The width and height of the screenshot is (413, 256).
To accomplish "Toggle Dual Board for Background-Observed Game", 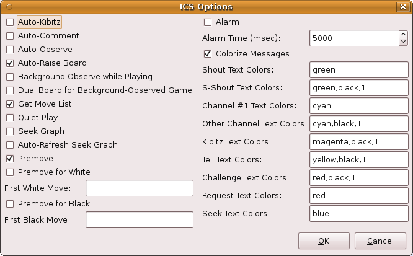I will pyautogui.click(x=10, y=90).
